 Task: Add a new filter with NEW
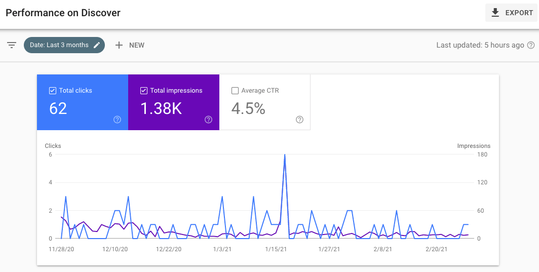(x=130, y=45)
